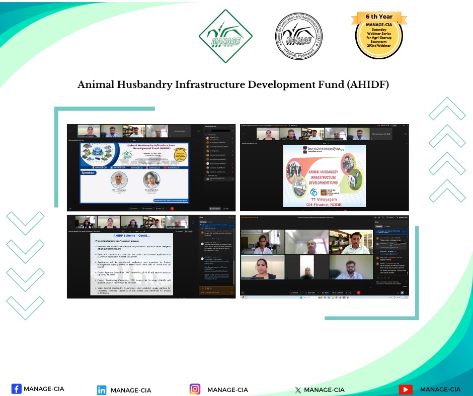Viewport: 473px width, 396px height.
Task: Click the Facebook MANAGE-CIA text label
Action: click(x=44, y=389)
